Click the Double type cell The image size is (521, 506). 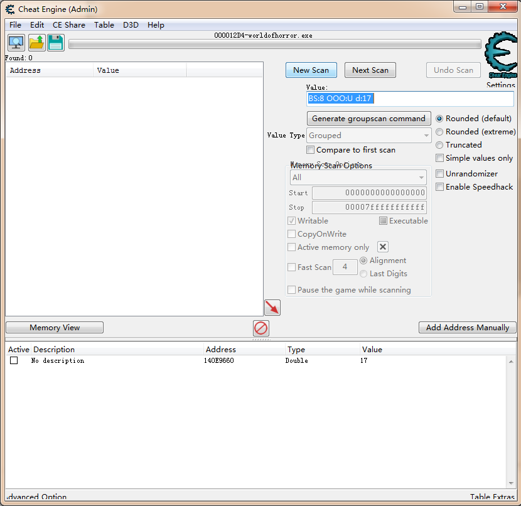pos(296,360)
